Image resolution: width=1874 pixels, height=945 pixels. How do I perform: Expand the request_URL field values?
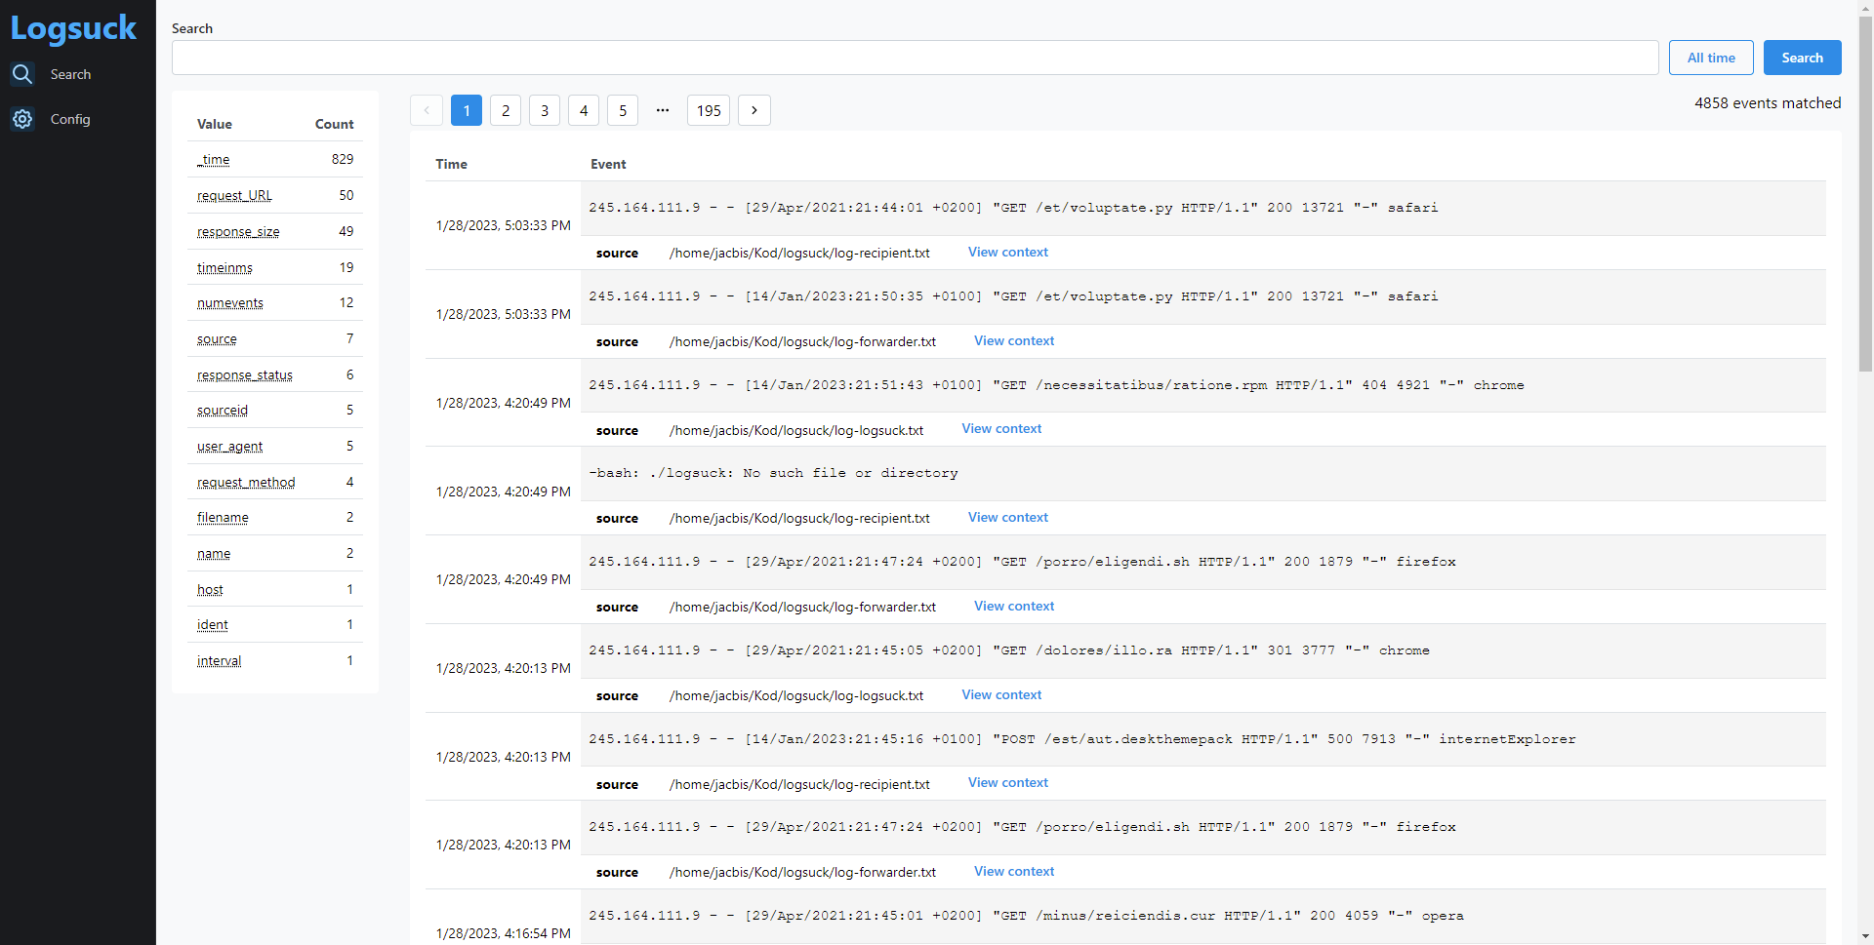tap(234, 195)
